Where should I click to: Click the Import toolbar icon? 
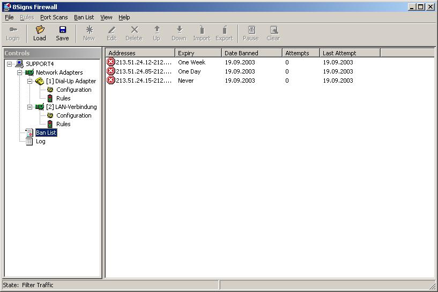[202, 30]
